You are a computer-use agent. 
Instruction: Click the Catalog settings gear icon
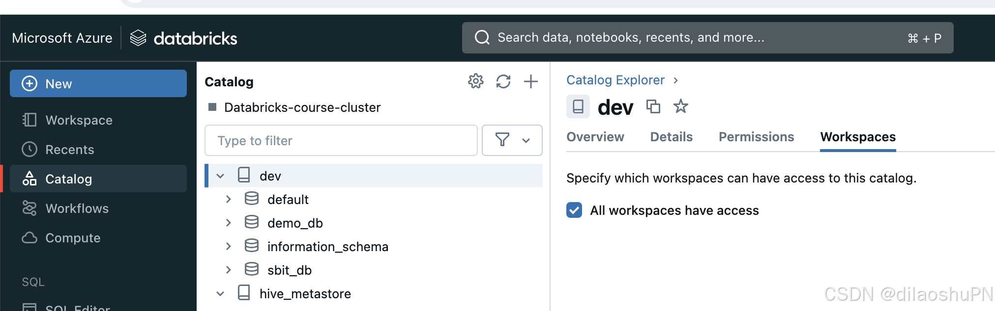click(475, 81)
